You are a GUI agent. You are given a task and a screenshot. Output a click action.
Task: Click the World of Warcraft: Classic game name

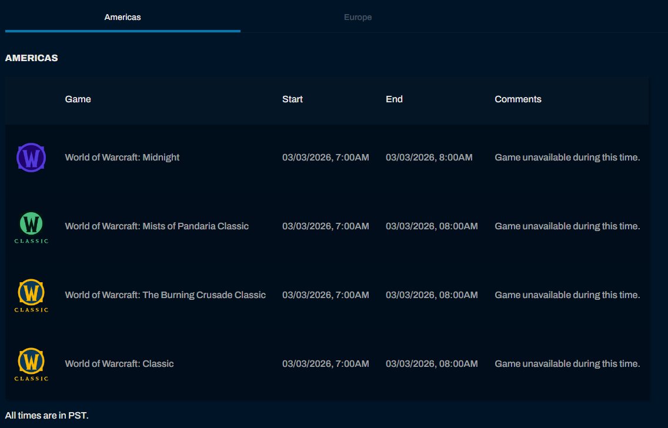coord(119,364)
